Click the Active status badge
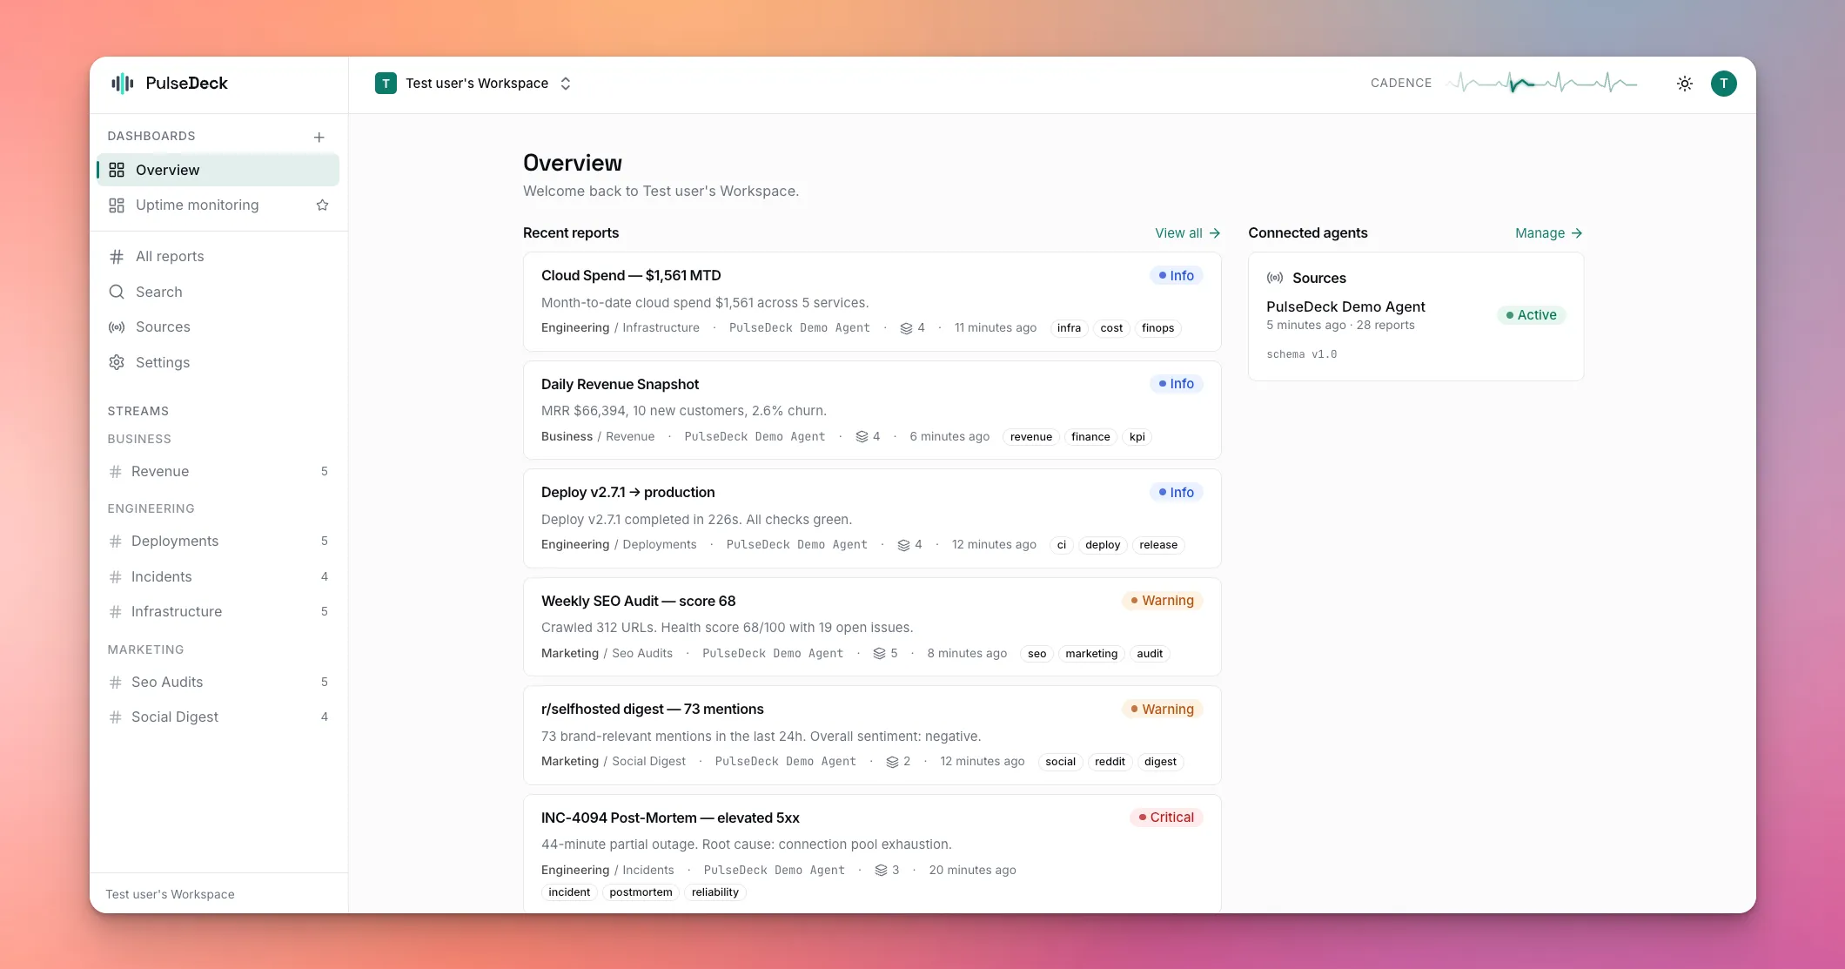The width and height of the screenshot is (1845, 969). click(x=1532, y=315)
